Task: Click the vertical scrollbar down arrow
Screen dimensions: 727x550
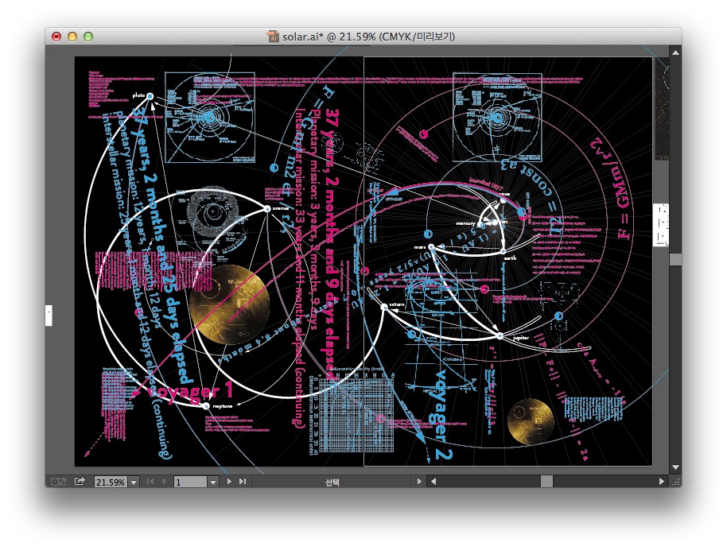Action: coord(676,467)
